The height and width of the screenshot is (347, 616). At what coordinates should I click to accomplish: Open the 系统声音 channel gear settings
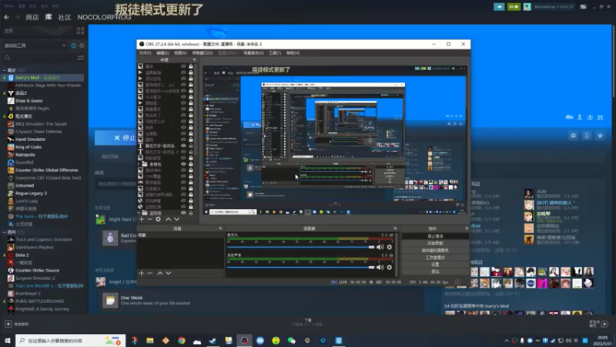coord(390,267)
